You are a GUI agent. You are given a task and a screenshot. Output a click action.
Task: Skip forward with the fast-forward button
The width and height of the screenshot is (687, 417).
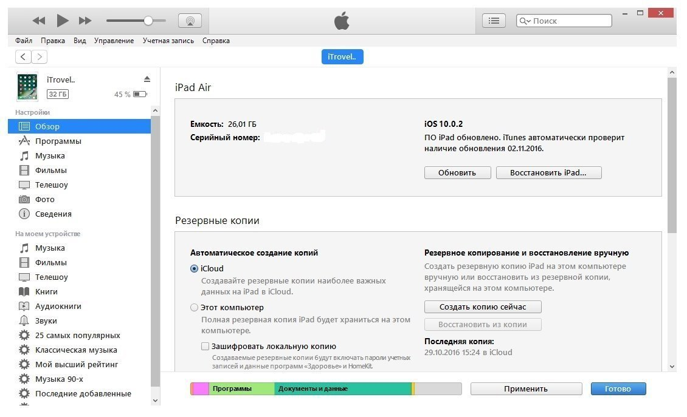(x=85, y=21)
